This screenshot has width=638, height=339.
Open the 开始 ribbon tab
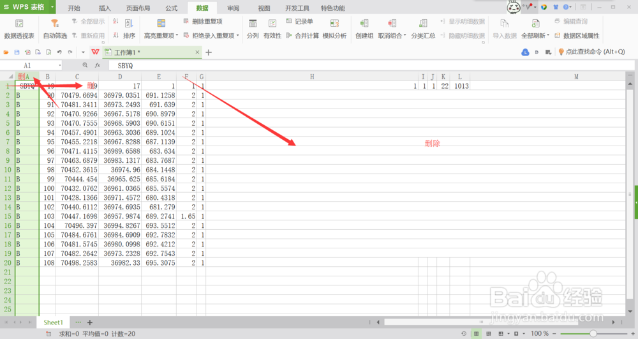point(74,8)
